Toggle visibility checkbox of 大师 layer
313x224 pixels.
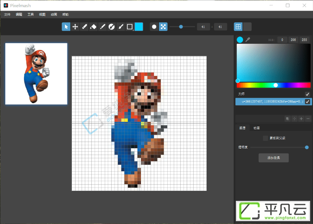tap(307, 94)
